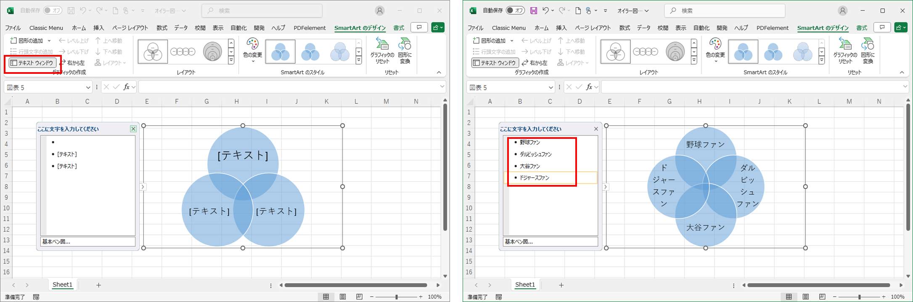
Task: Click 図形の追加 button in left window
Action: coord(26,41)
